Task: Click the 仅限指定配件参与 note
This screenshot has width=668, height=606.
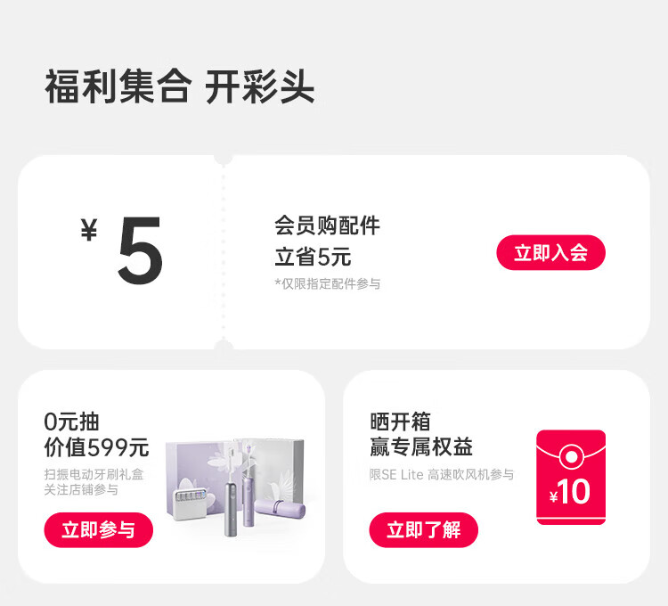Action: (x=327, y=283)
